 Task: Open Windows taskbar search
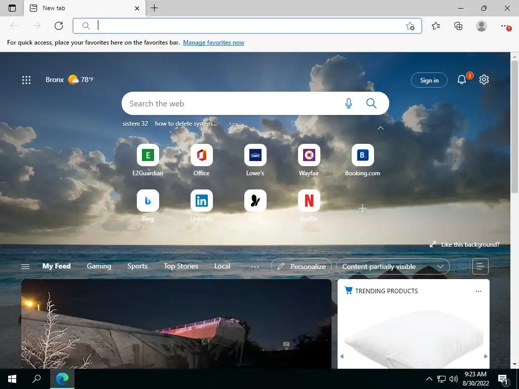36,379
